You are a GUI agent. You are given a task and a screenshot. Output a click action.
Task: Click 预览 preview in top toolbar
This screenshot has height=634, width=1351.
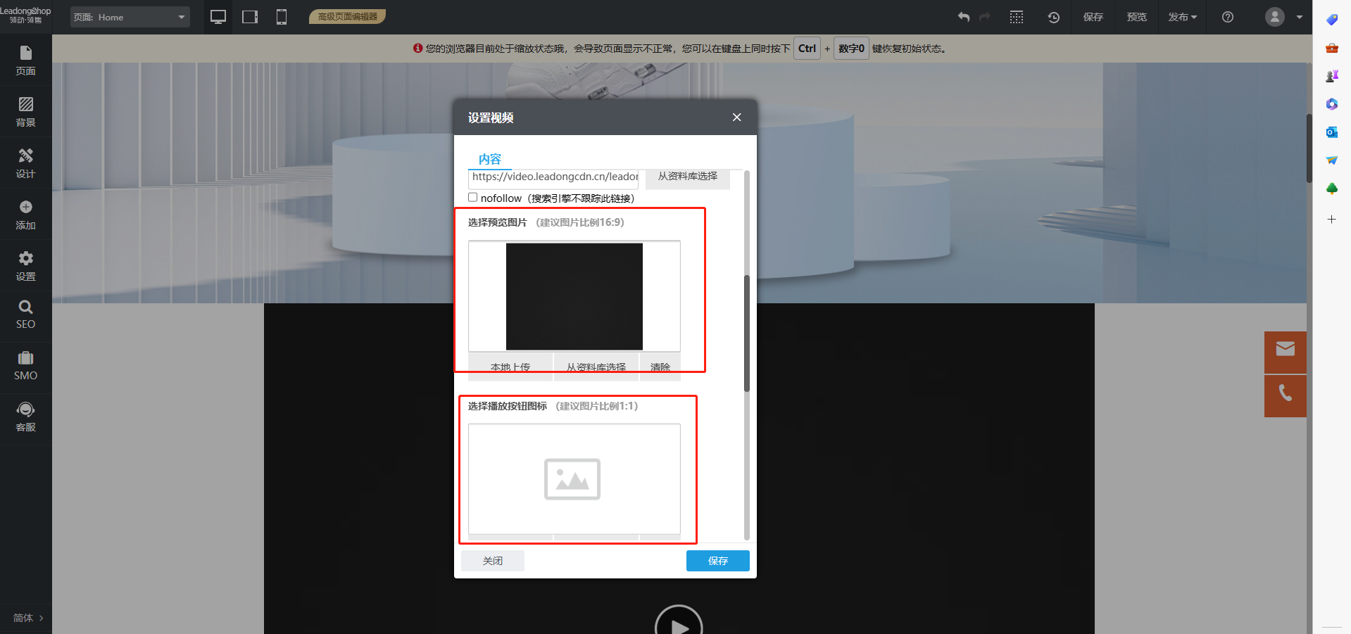pyautogui.click(x=1136, y=17)
